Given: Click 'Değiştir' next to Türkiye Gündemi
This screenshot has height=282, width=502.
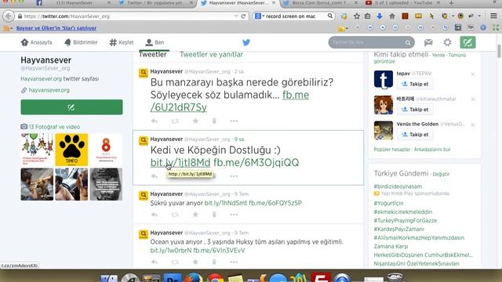Looking at the screenshot, I should click(x=441, y=174).
